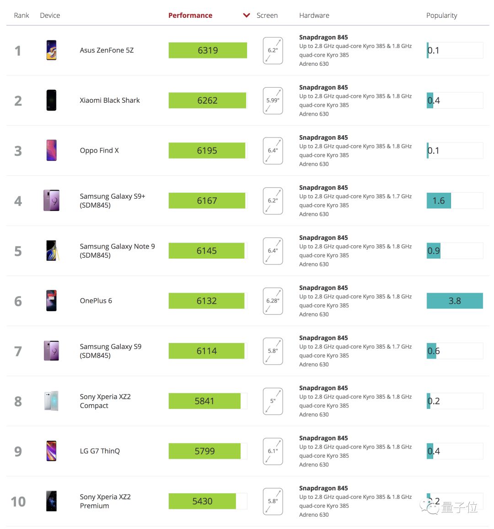Click the 6319 performance score bar
This screenshot has width=494, height=529.
coord(208,50)
